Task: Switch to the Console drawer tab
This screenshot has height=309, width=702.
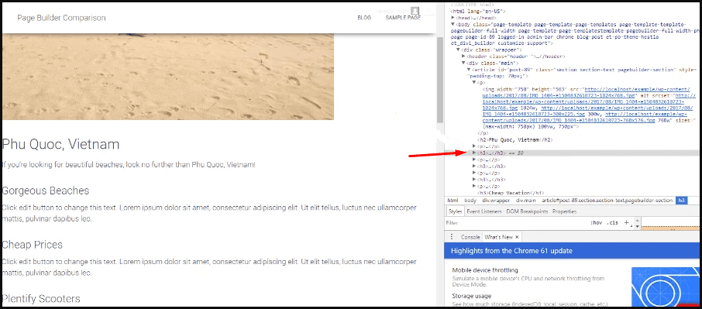Action: pos(470,237)
